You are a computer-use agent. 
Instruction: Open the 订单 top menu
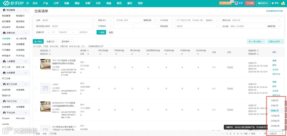[56, 3]
